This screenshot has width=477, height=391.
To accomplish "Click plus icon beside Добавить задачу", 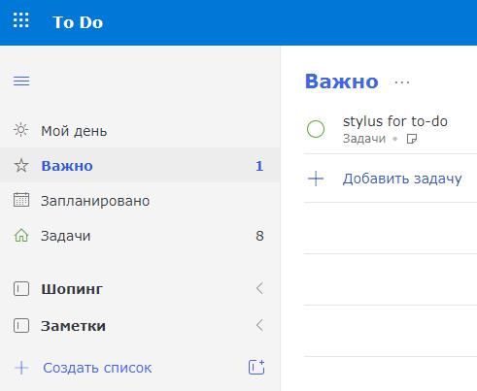I will click(316, 179).
